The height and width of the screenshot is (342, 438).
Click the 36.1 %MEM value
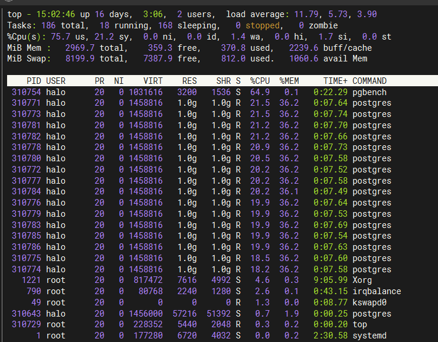point(289,191)
